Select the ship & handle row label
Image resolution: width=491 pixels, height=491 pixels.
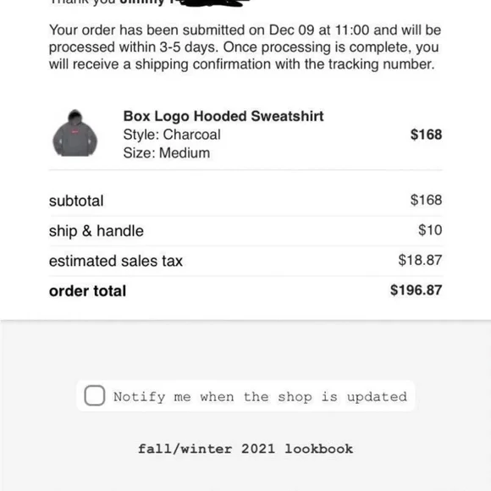pos(97,231)
